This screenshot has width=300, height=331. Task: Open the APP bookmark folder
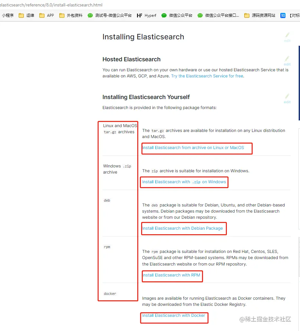point(47,15)
